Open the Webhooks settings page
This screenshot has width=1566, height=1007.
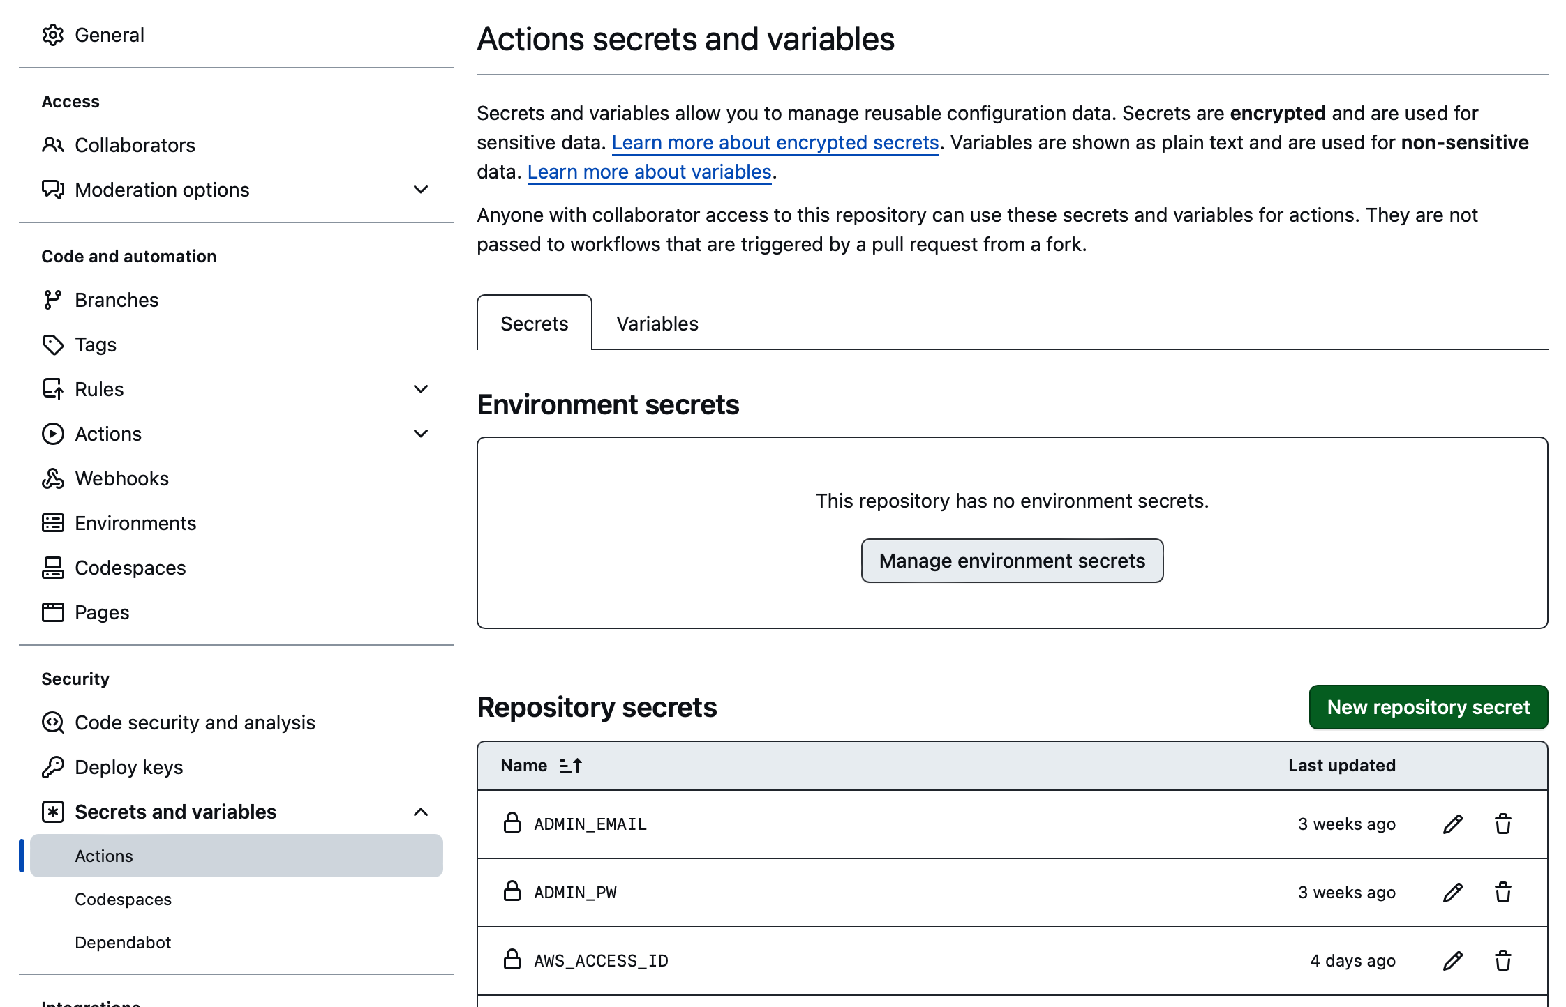click(121, 478)
